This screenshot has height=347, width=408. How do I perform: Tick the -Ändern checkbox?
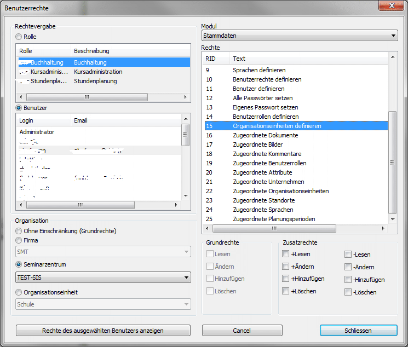(348, 267)
